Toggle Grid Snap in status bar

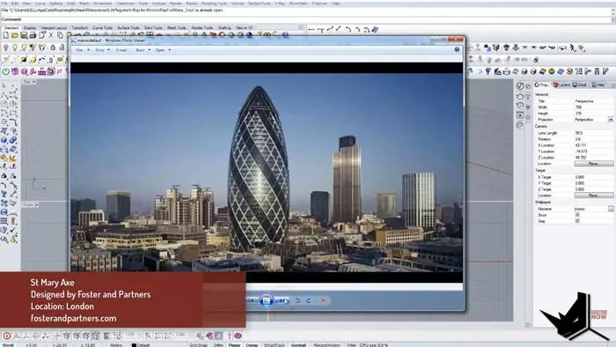coord(198,345)
